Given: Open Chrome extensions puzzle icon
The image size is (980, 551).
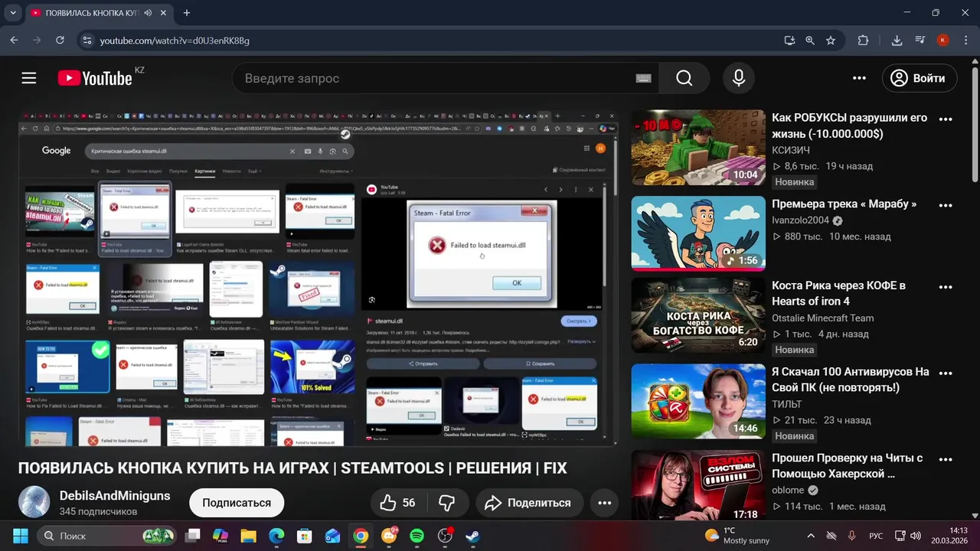Looking at the screenshot, I should click(863, 40).
